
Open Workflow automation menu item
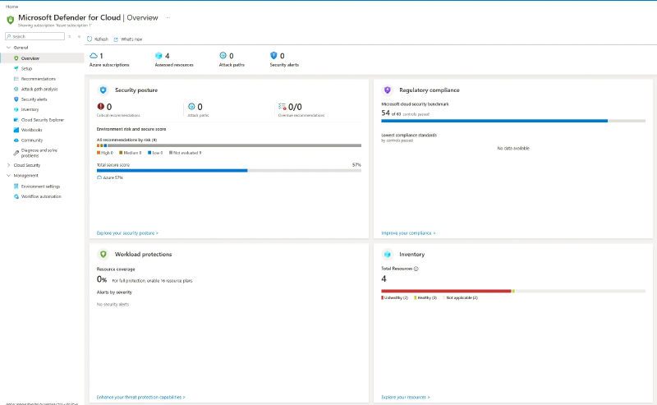[41, 196]
